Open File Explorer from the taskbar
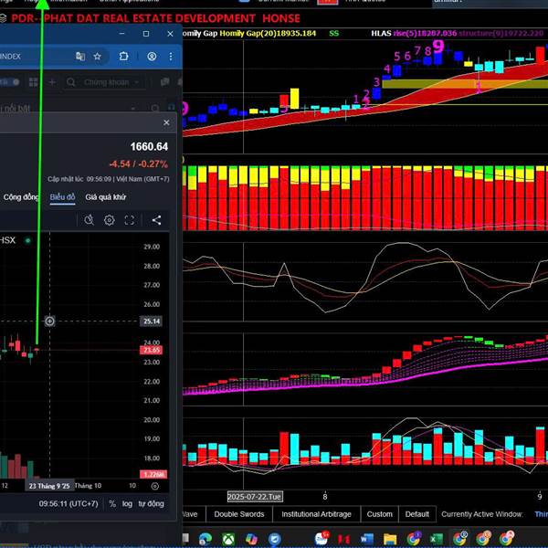Screen dimensions: 548x548 point(390,539)
